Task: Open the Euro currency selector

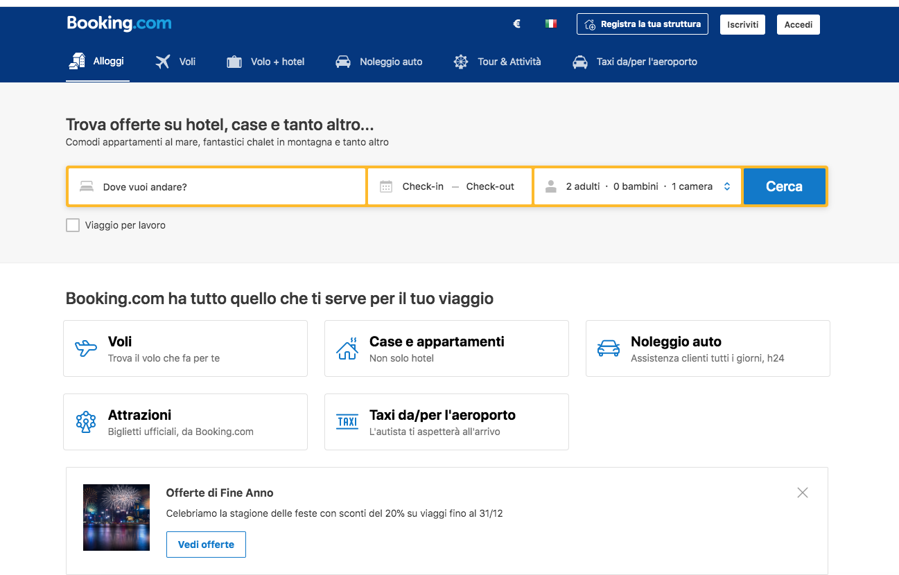Action: [516, 24]
